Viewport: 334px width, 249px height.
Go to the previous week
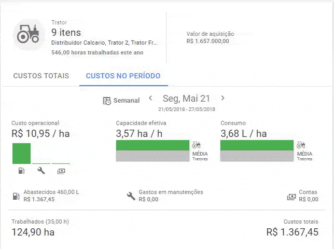pyautogui.click(x=150, y=98)
